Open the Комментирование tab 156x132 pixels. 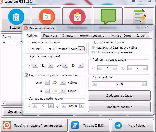(x=91, y=36)
